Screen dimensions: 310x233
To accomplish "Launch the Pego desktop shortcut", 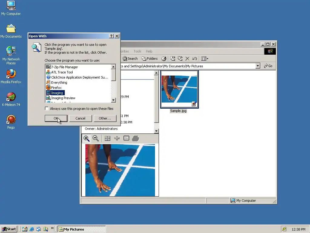I will coord(11,122).
